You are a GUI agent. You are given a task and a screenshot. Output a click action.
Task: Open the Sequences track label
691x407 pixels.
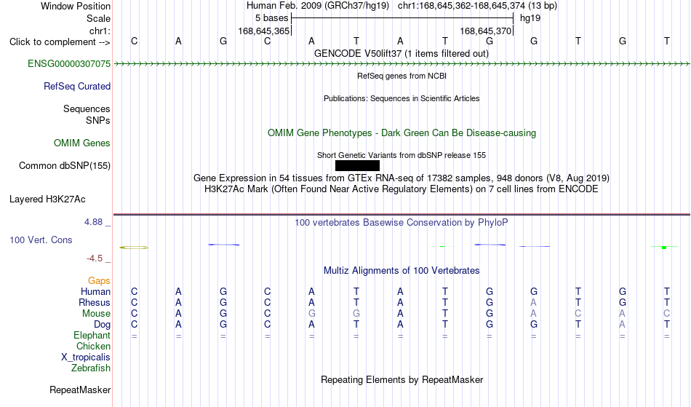87,109
